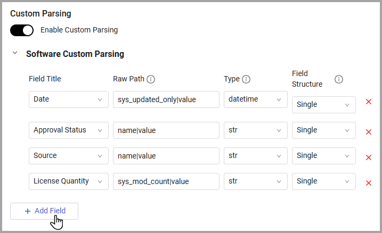This screenshot has height=233, width=382.
Task: Open the Date field title dropdown
Action: click(x=68, y=99)
